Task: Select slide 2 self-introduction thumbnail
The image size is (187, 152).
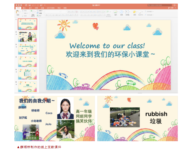Action: tap(27, 37)
